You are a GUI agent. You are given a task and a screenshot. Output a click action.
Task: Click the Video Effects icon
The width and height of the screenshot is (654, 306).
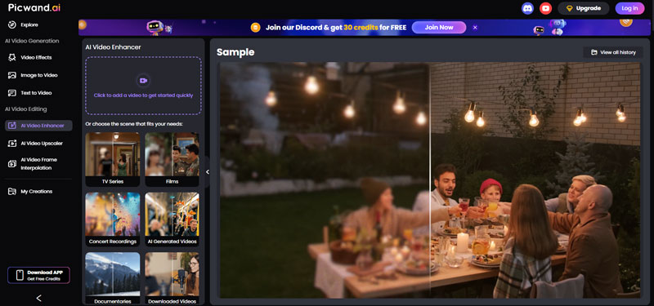click(12, 57)
